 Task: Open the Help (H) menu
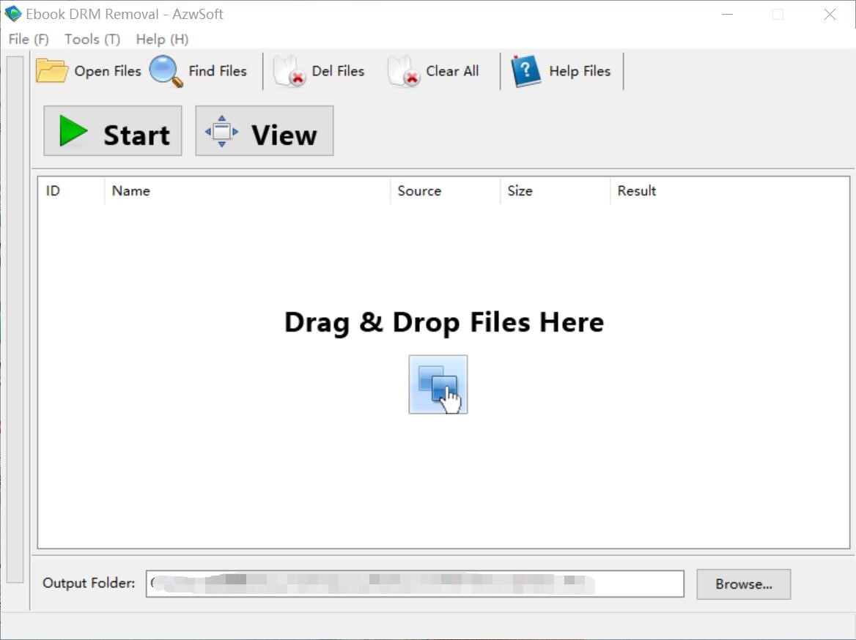tap(162, 40)
